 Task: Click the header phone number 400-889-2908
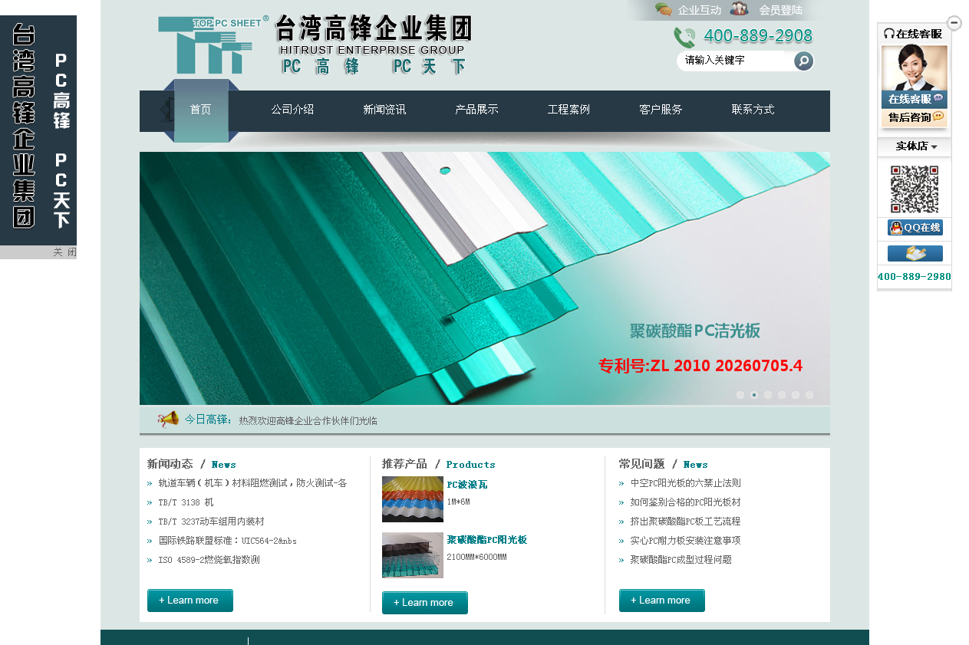coord(758,36)
